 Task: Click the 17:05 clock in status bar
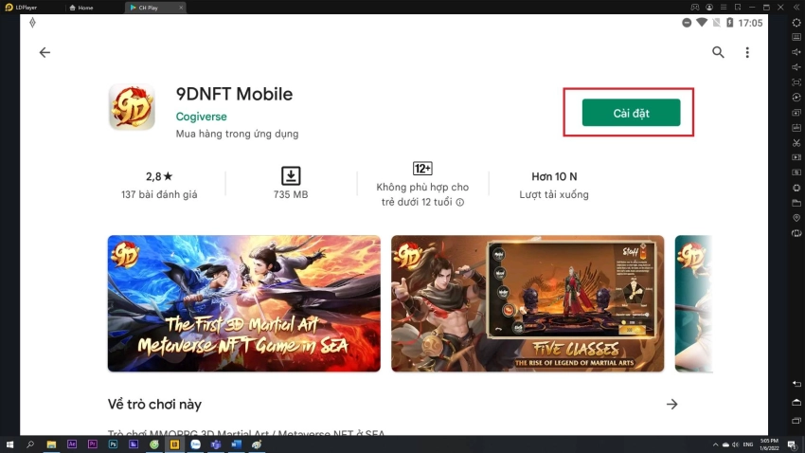750,23
